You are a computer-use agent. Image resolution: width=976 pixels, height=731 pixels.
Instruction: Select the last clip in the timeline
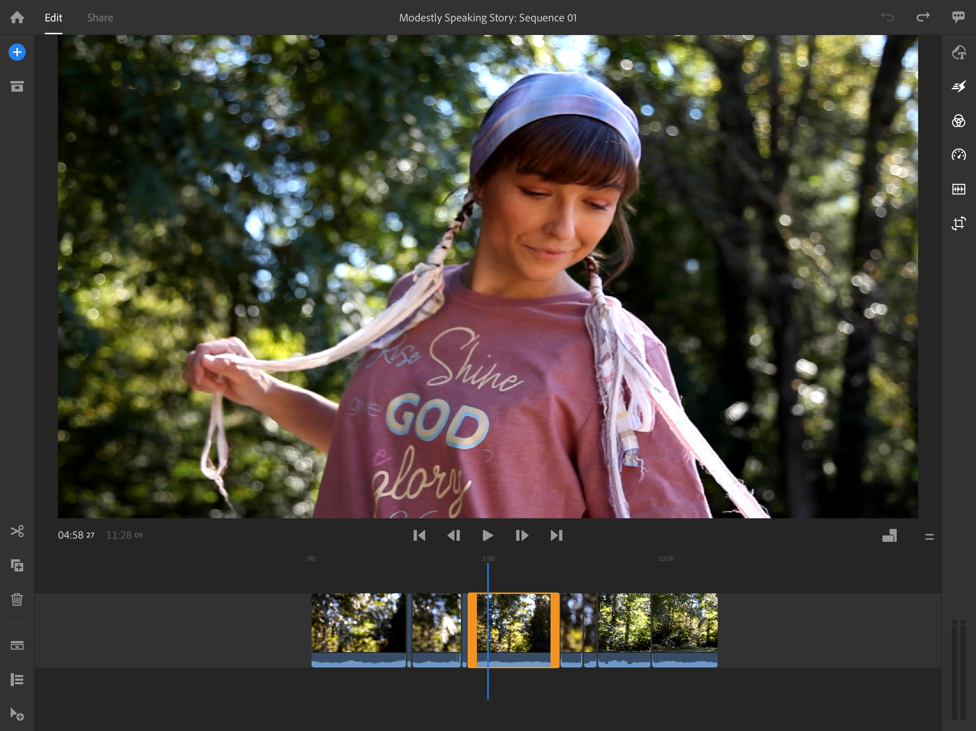coord(685,630)
